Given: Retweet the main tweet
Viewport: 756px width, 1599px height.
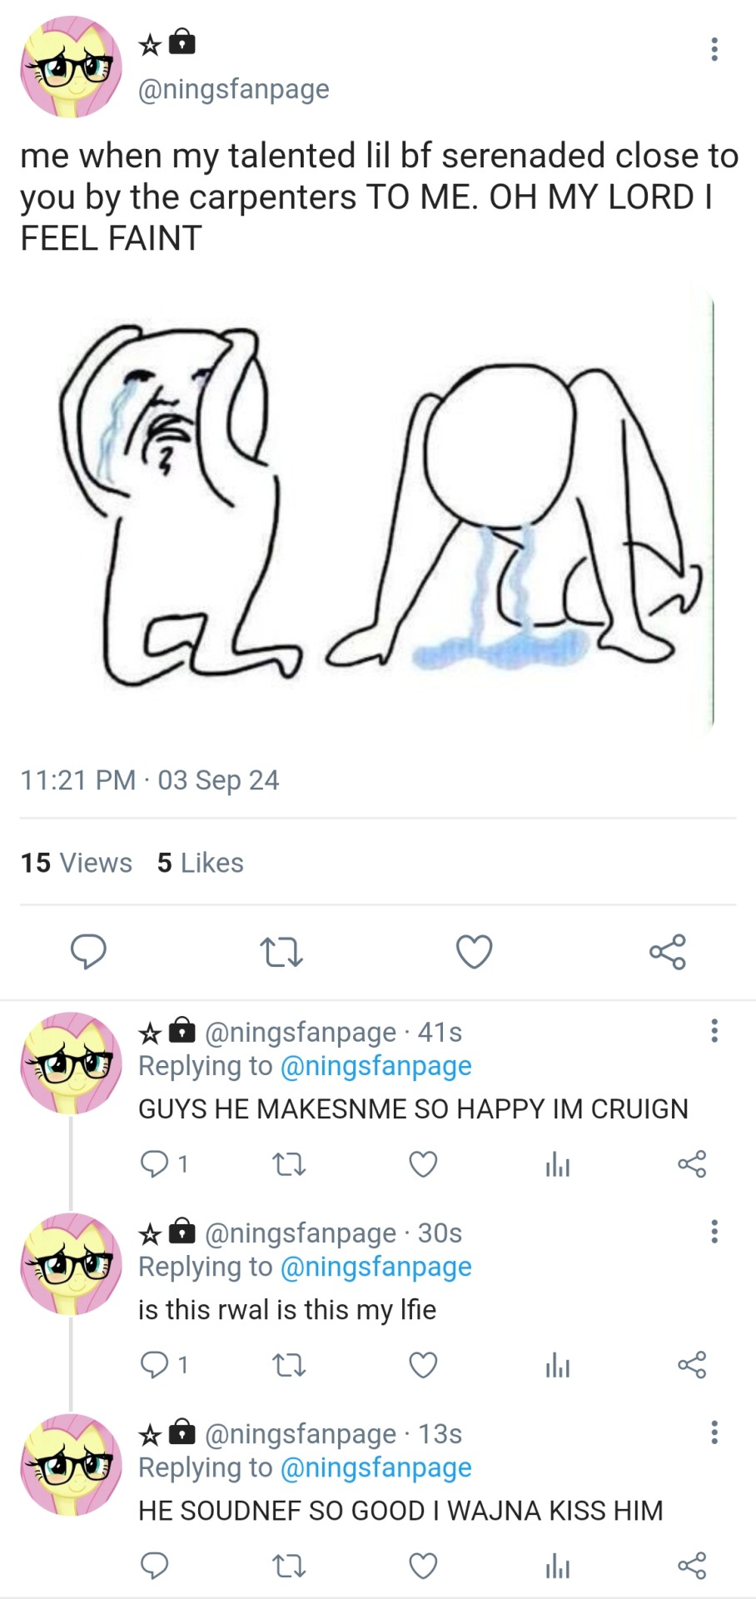Looking at the screenshot, I should click(281, 951).
